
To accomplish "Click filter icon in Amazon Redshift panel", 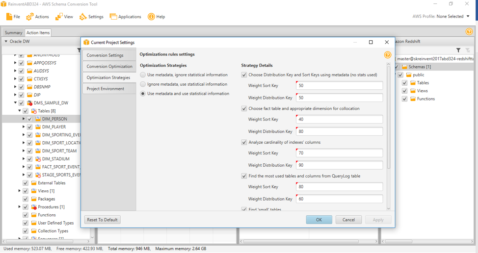I will pos(458,50).
